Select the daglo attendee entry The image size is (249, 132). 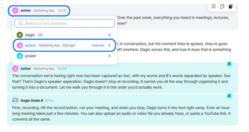pos(64,35)
